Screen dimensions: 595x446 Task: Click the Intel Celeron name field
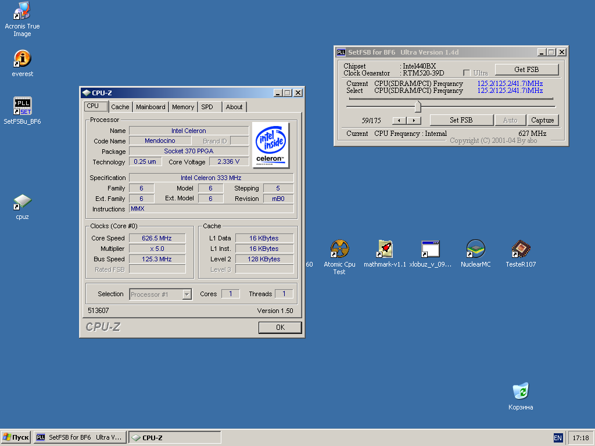pos(189,131)
